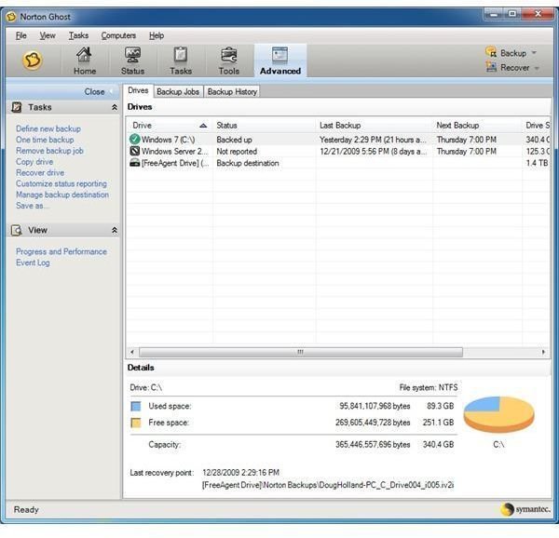The width and height of the screenshot is (559, 538).
Task: Select the Windows Server 2... drive row
Action: tap(338, 151)
